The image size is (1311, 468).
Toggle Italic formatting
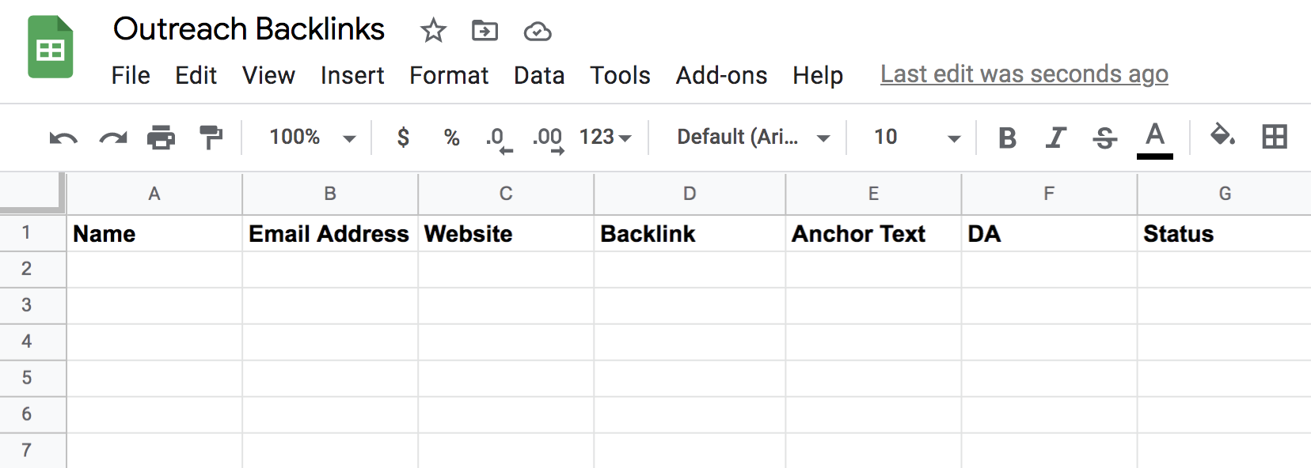point(1055,138)
